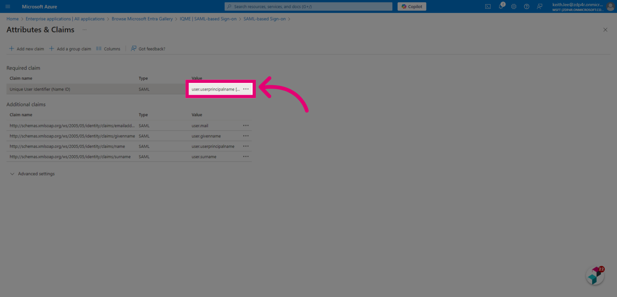Open ellipsis menu for user.mail row
The width and height of the screenshot is (617, 297).
point(246,126)
